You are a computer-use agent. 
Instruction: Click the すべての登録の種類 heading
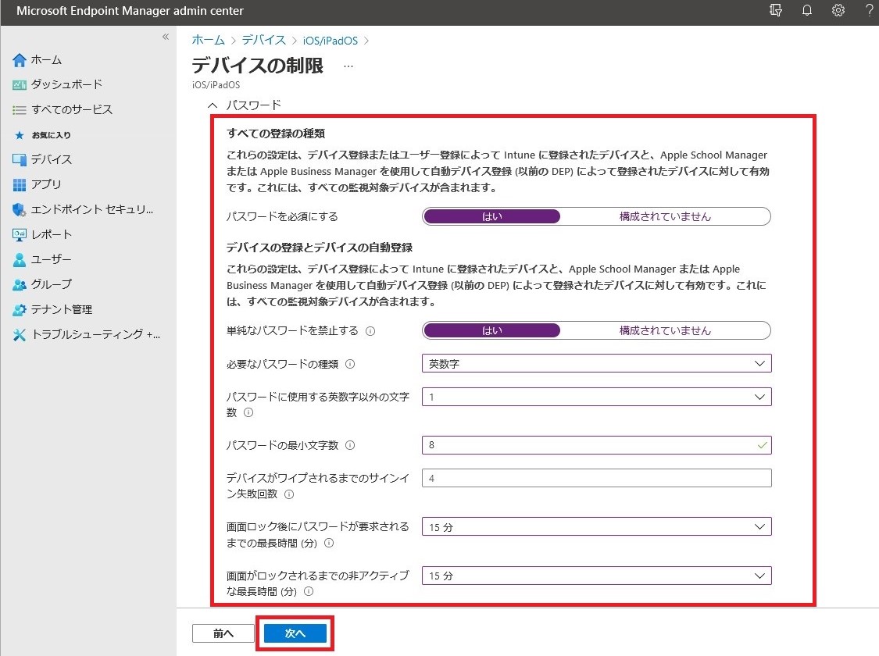point(276,134)
